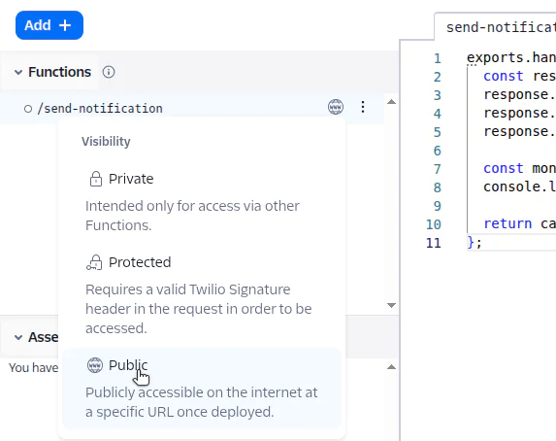The height and width of the screenshot is (441, 556).
Task: Click the globe visibility icon for /send-notification
Action: click(336, 107)
